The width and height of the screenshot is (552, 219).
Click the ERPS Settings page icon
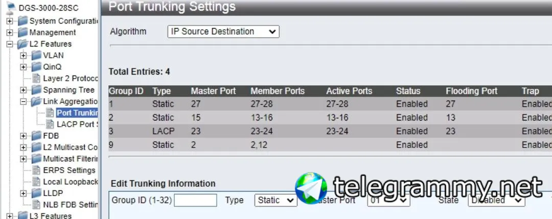(x=36, y=171)
